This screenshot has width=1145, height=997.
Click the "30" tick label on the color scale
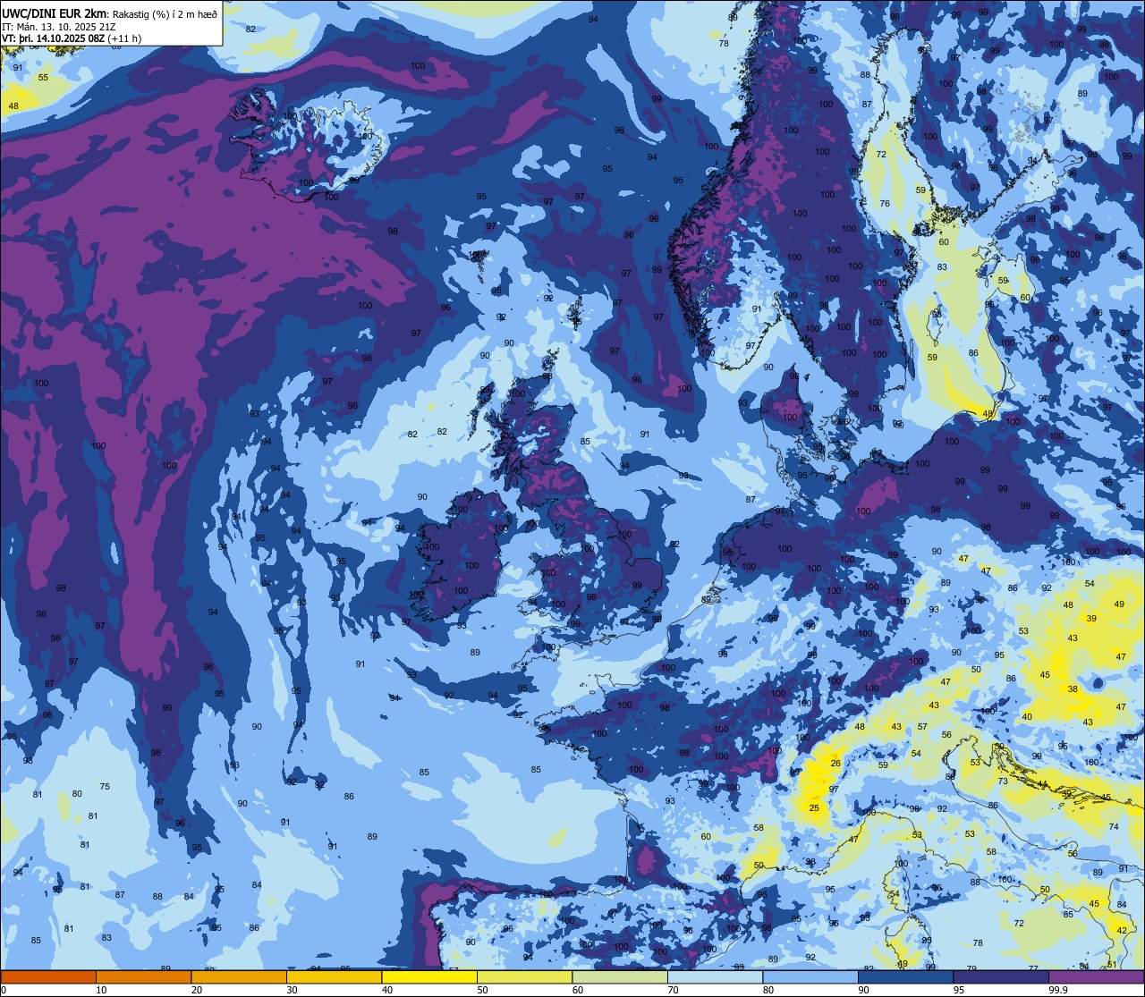[293, 990]
